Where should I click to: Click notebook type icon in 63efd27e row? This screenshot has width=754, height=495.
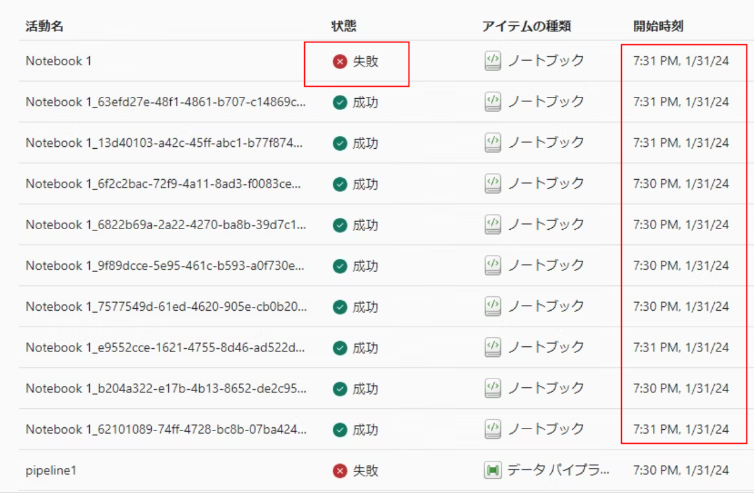point(493,102)
